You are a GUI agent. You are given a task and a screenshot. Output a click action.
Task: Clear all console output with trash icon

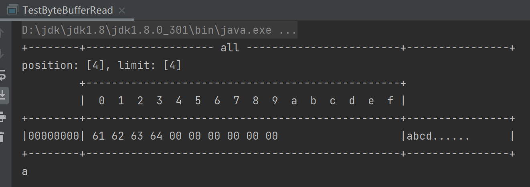tap(3, 136)
